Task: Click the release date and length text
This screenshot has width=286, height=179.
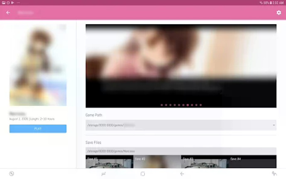Action: coord(32,119)
